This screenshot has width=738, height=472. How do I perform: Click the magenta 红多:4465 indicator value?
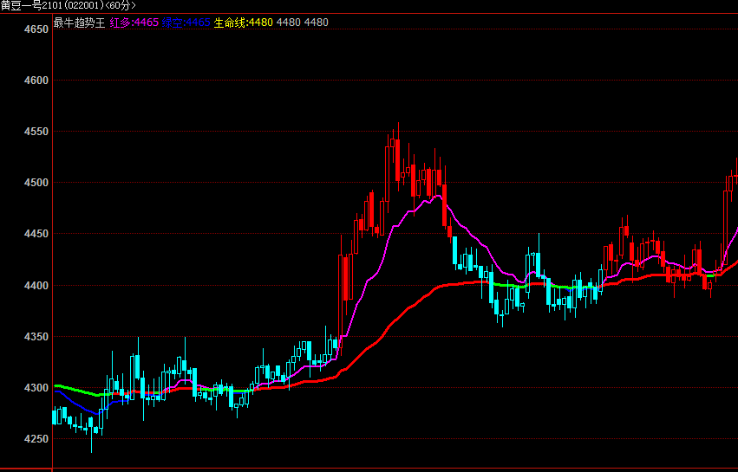[134, 23]
